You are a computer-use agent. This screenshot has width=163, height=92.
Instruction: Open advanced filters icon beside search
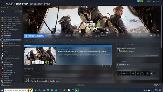[x=21, y=15]
